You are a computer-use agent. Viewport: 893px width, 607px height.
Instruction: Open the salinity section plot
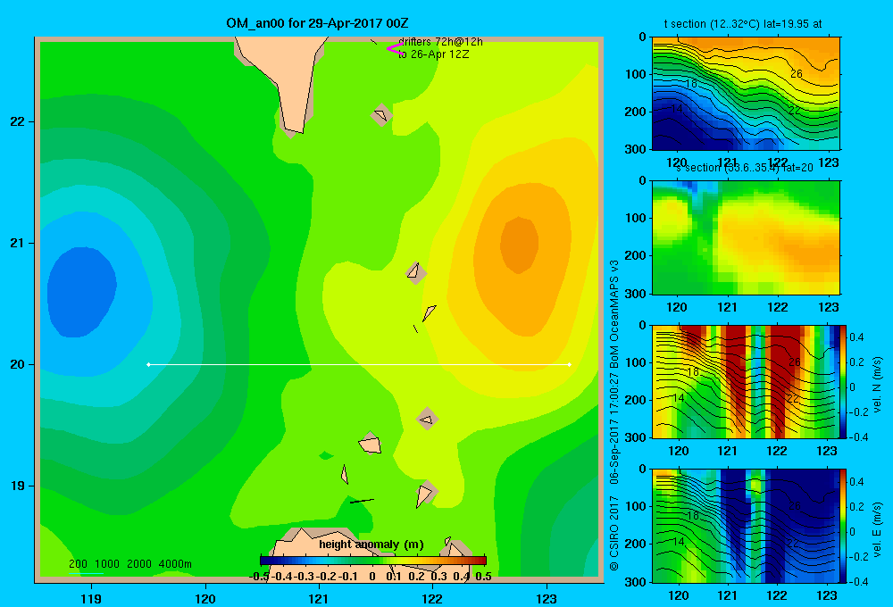pyautogui.click(x=746, y=237)
